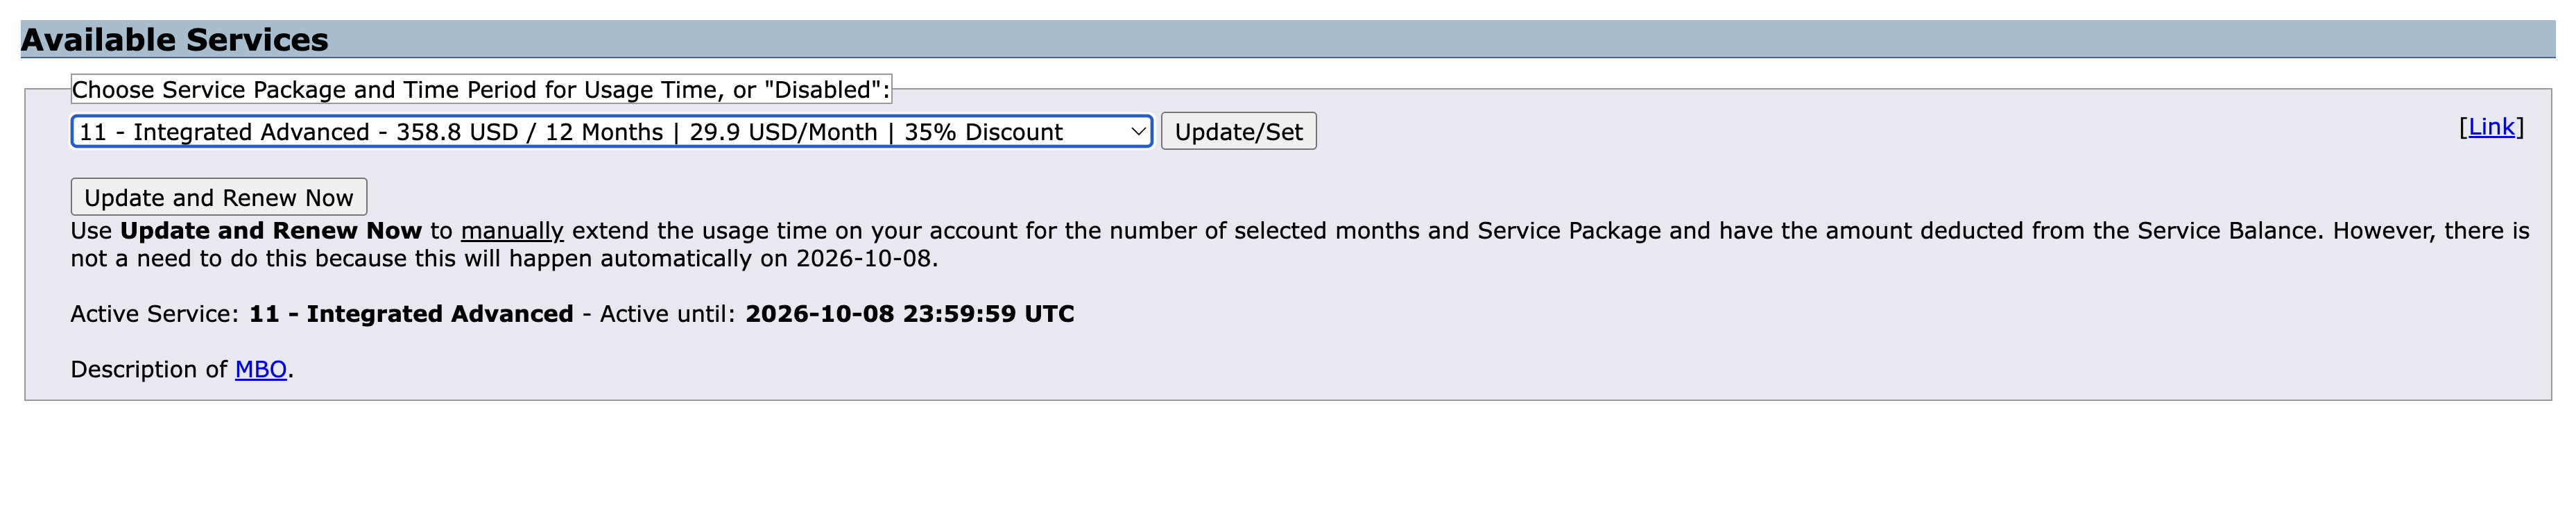The image size is (2576, 505).
Task: Click the bold 11 - Integrated Advanced text
Action: coord(411,314)
